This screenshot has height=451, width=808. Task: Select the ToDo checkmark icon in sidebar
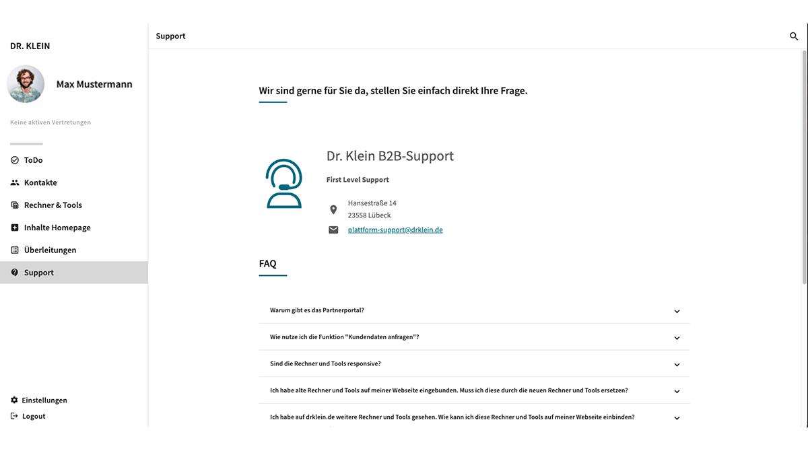click(x=13, y=160)
